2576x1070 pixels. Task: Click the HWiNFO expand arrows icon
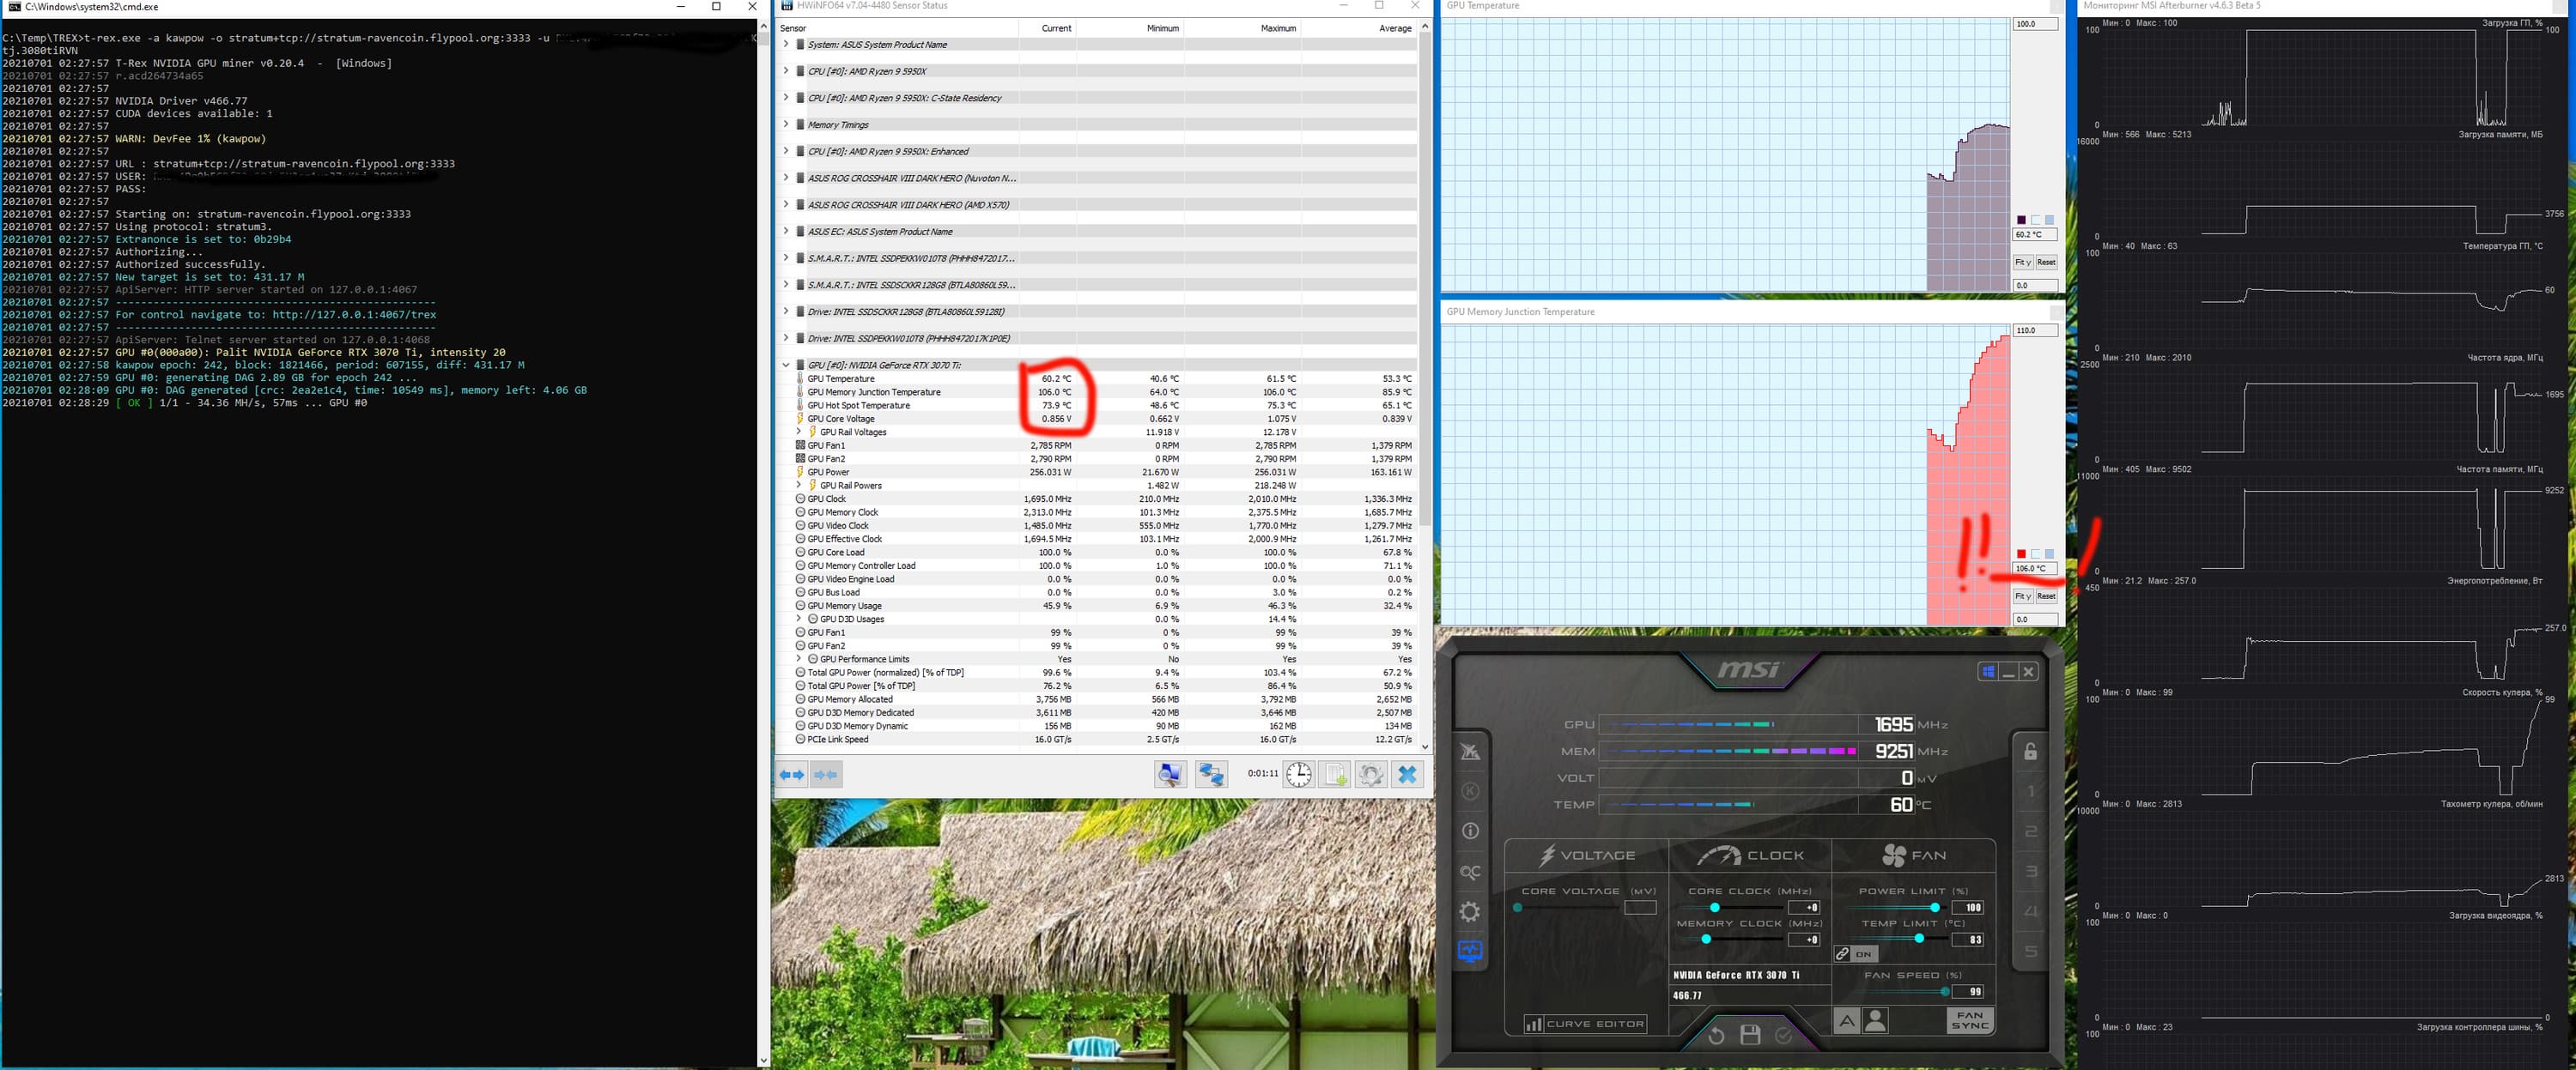(x=793, y=774)
